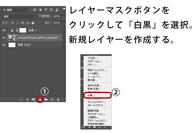Select the enrique-fernand...xNZvw-unsplash layer name

click(x=37, y=38)
